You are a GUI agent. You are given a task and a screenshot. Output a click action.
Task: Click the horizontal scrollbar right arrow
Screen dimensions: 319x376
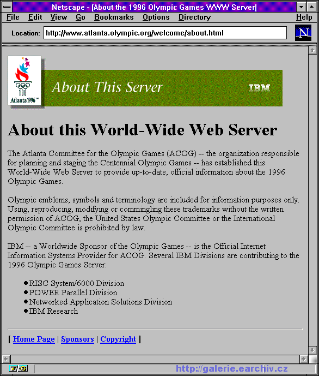click(304, 359)
